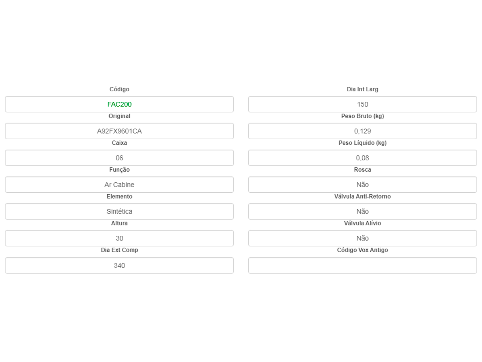This screenshot has width=482, height=362.
Task: Select the Elemento field showing Sintética
Action: [119, 211]
